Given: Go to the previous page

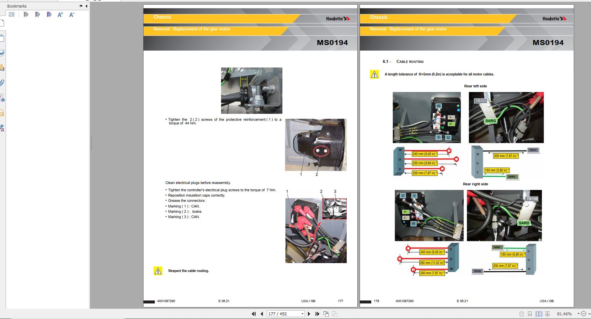Looking at the screenshot, I should [262, 314].
